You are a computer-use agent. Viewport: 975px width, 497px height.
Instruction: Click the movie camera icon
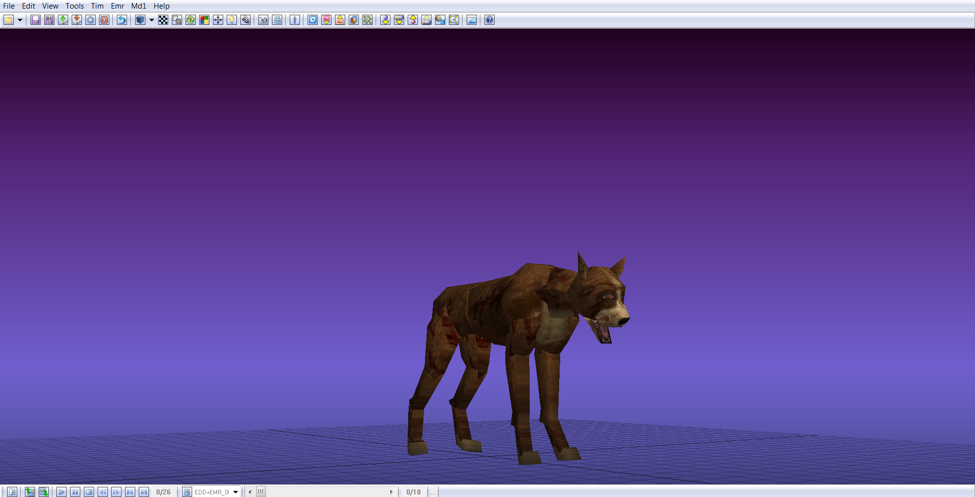[246, 20]
